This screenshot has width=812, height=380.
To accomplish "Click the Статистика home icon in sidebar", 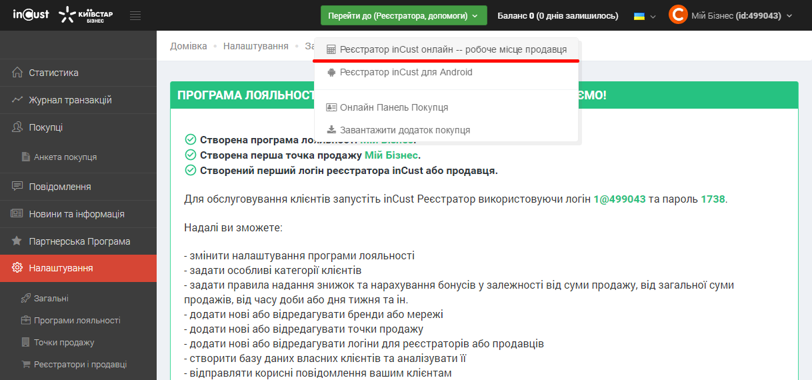I will click(x=17, y=73).
